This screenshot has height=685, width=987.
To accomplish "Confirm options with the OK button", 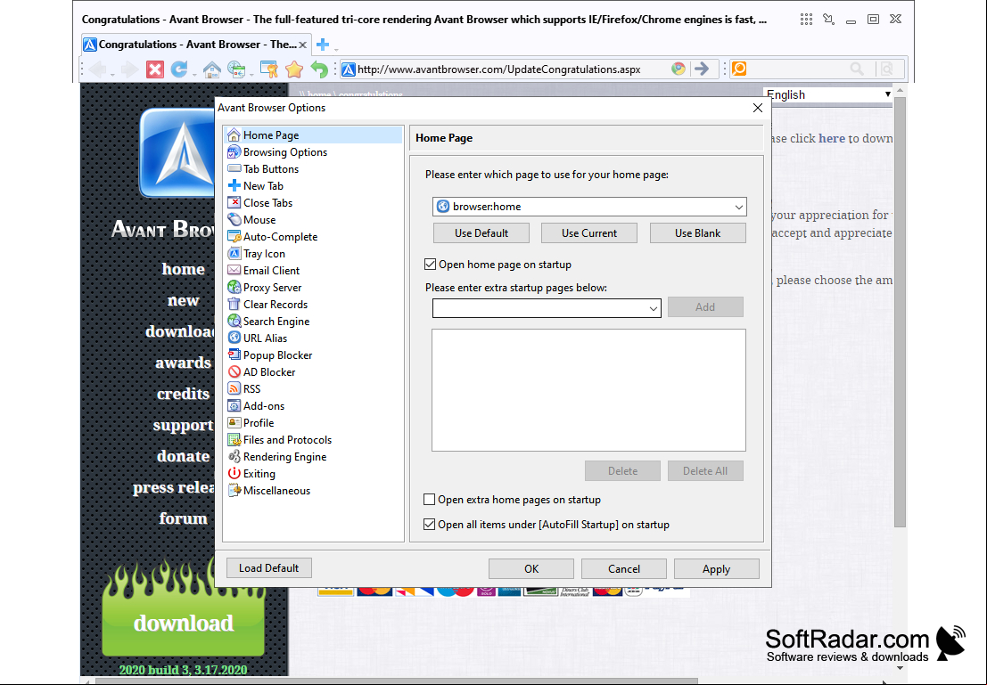I will coord(531,568).
